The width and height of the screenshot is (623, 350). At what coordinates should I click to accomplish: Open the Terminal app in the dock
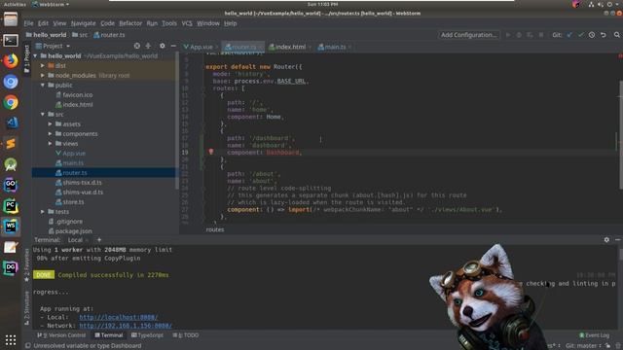pos(11,40)
